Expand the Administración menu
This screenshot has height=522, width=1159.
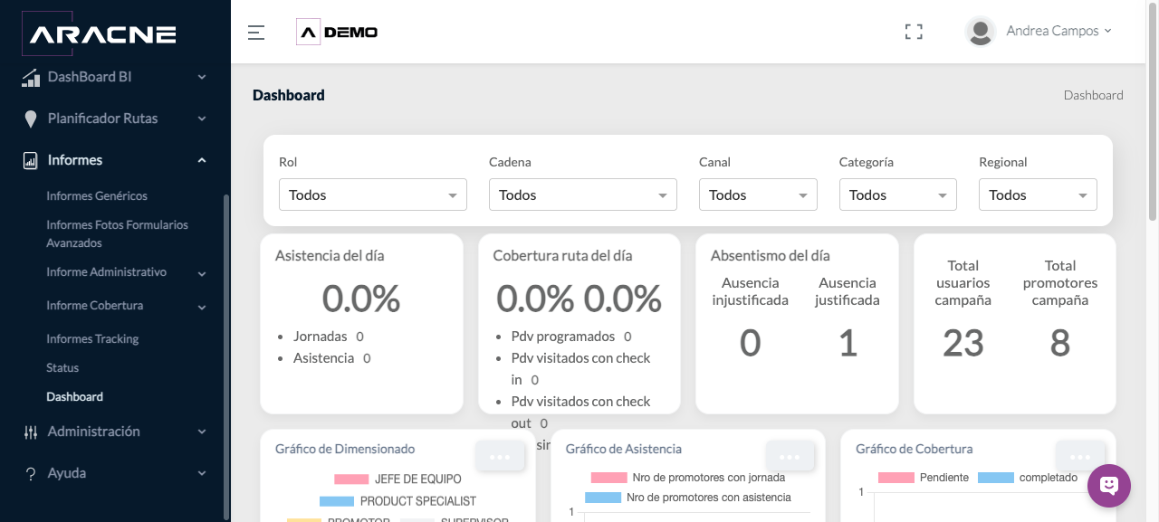[x=202, y=432]
